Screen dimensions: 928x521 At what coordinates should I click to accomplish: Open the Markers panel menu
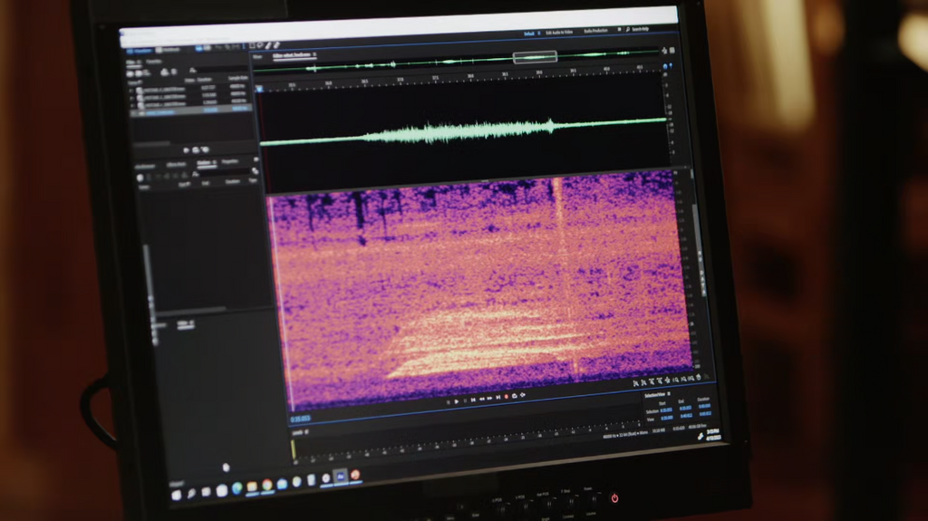click(x=215, y=162)
